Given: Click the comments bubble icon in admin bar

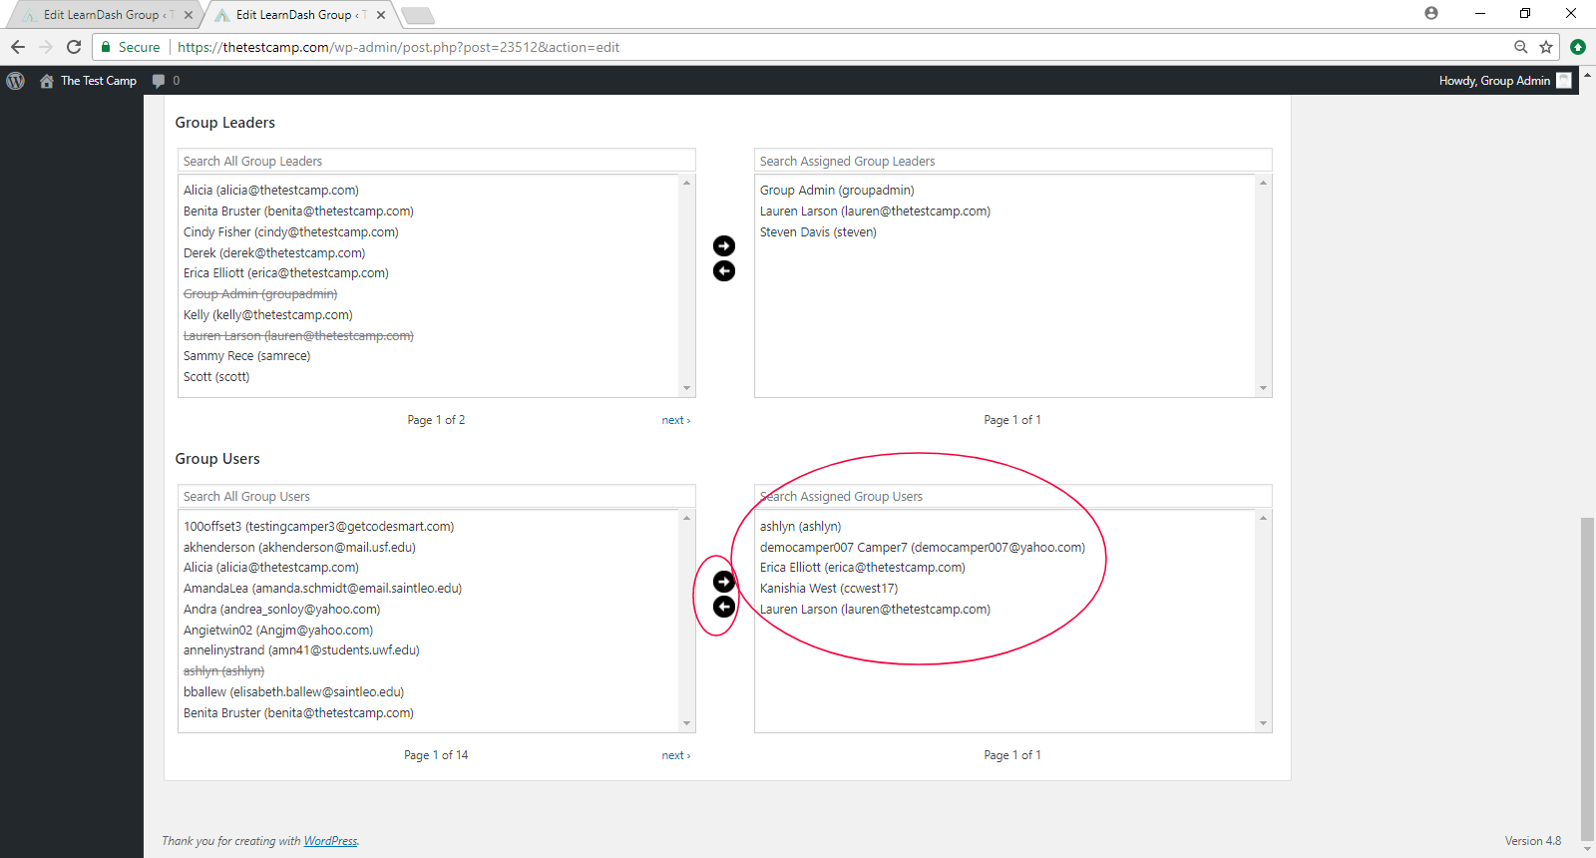Looking at the screenshot, I should pos(159,81).
